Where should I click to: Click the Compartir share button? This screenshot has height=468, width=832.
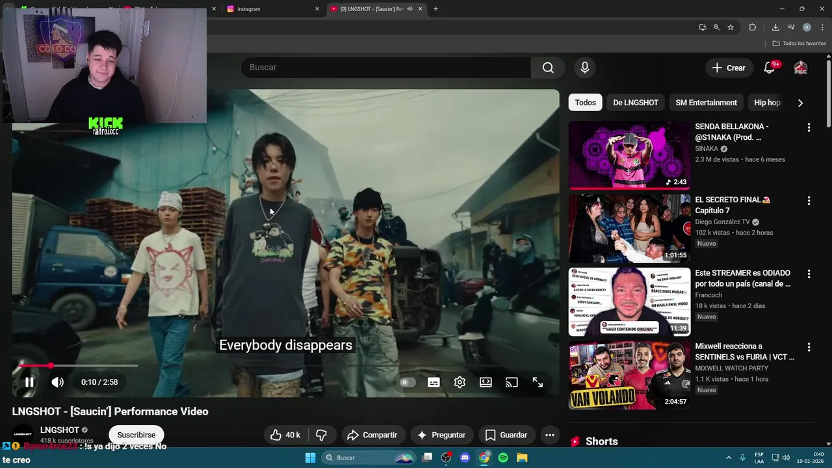pos(372,435)
